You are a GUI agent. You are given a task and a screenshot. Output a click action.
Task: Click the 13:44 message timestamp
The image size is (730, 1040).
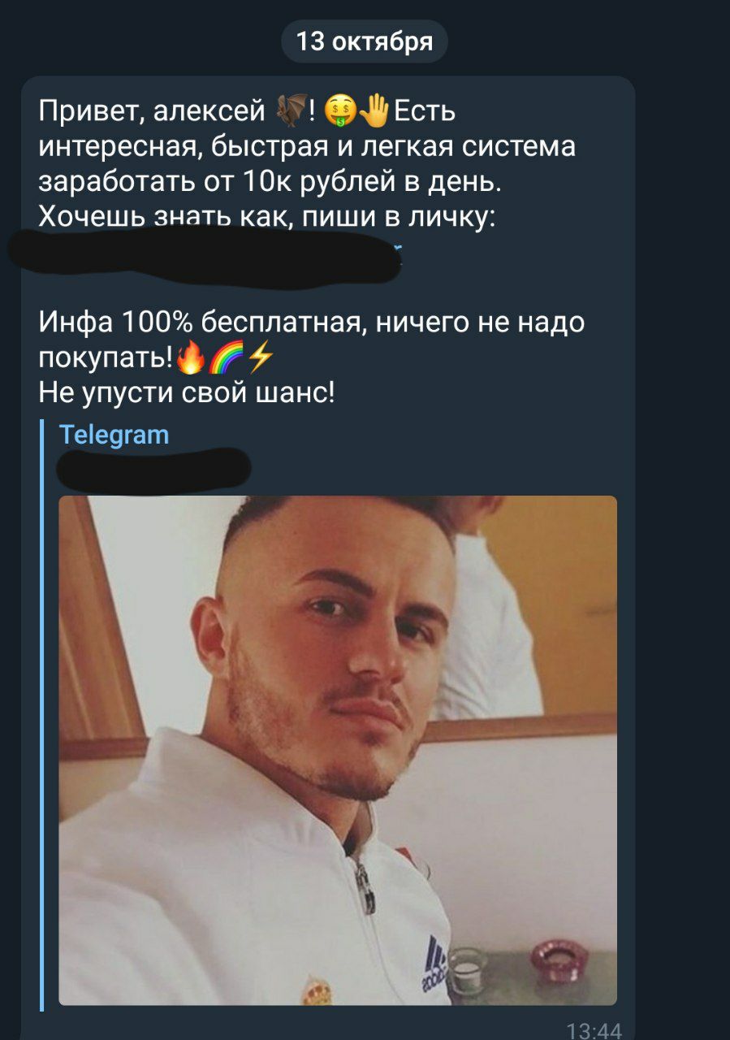594,1031
